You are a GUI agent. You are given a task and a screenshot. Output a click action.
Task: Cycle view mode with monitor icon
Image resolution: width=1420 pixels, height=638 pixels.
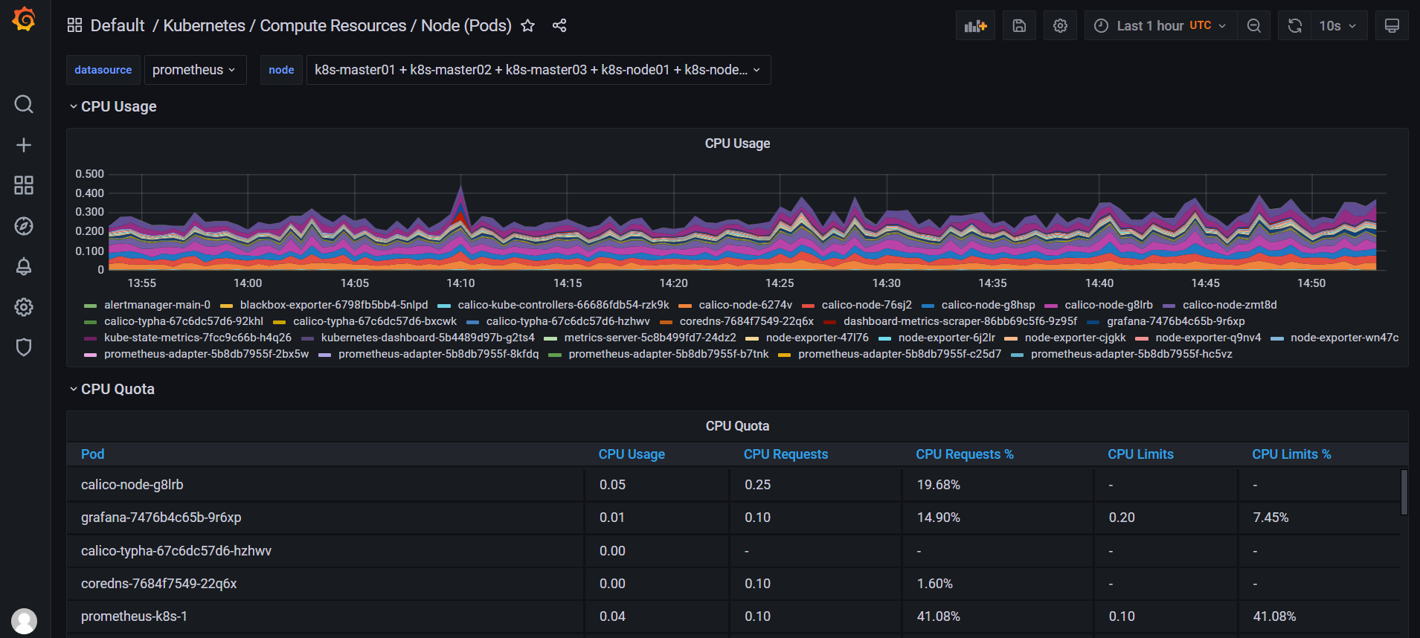tap(1392, 26)
